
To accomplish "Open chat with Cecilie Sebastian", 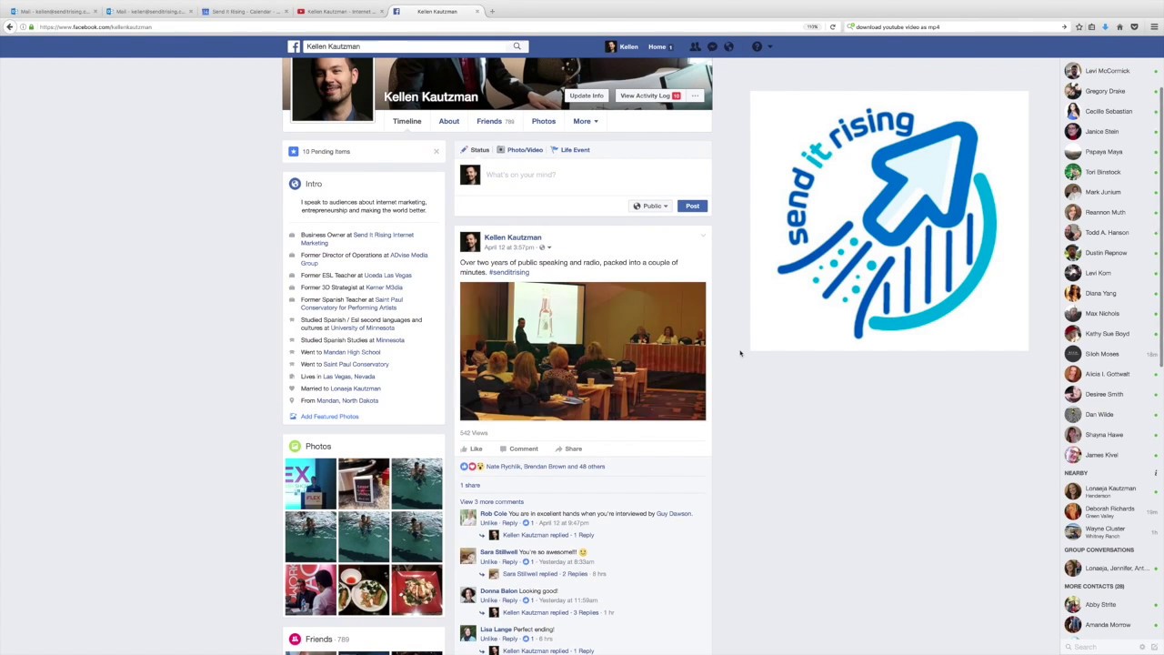I will [1107, 111].
